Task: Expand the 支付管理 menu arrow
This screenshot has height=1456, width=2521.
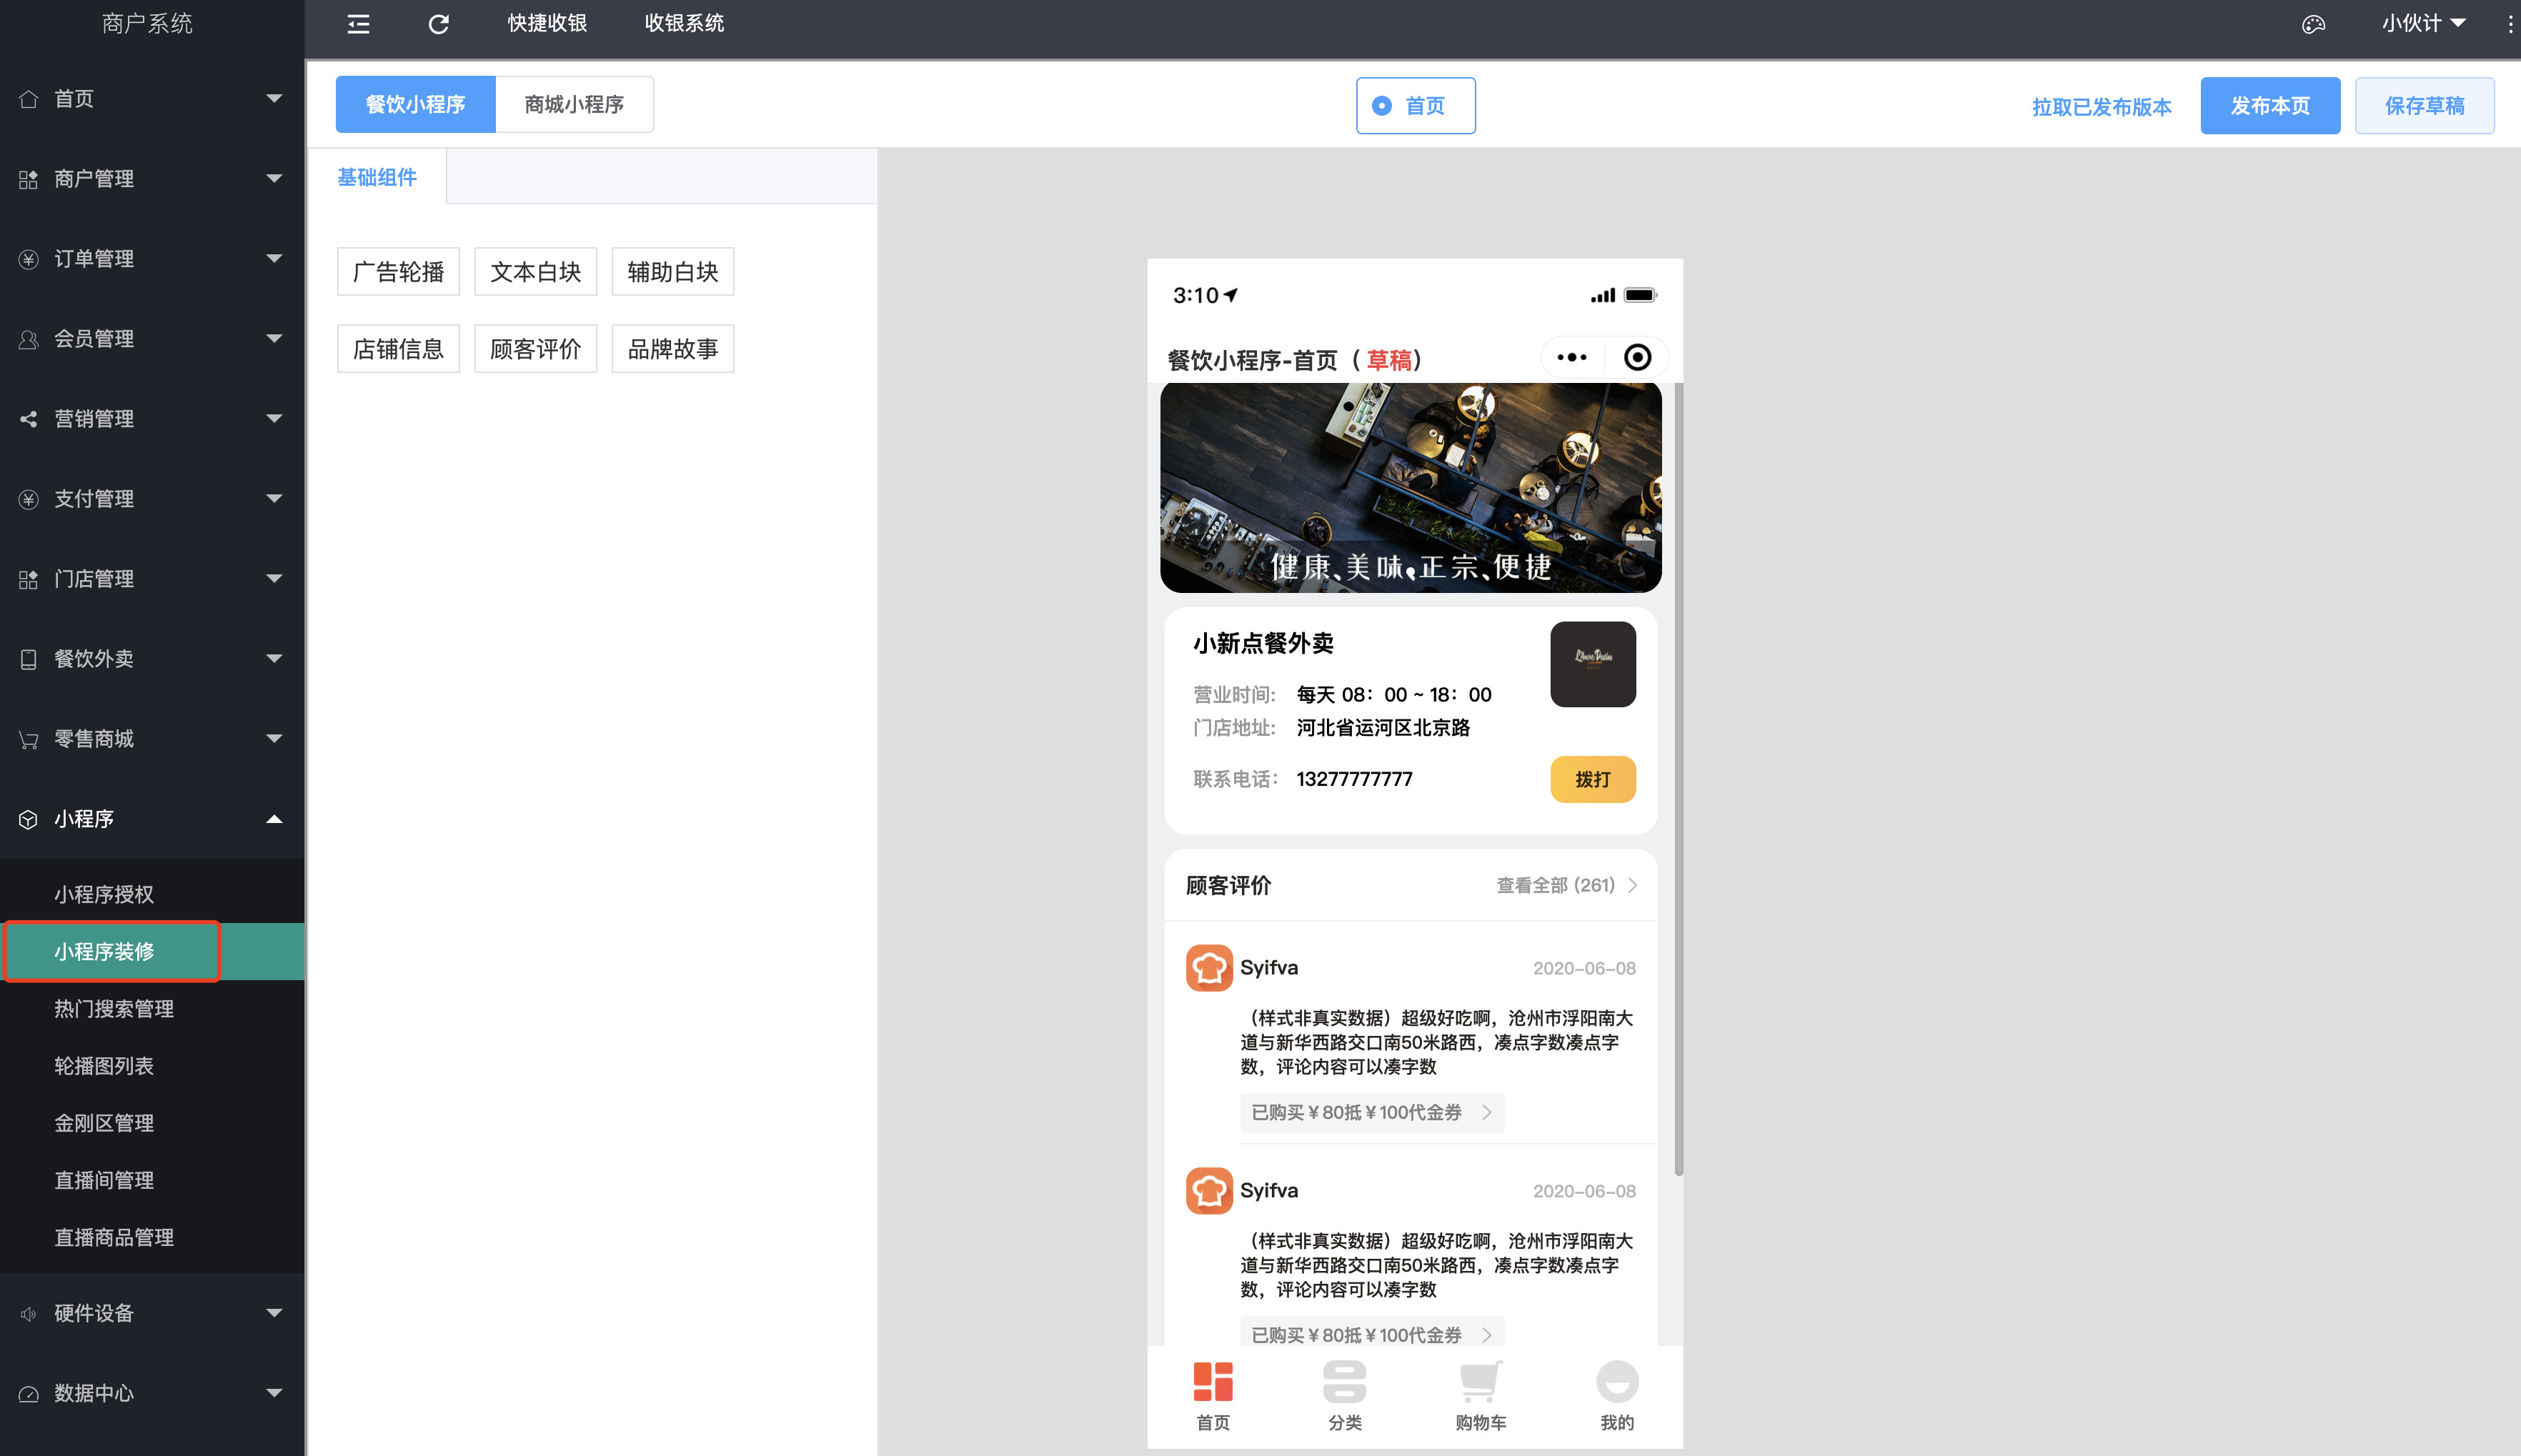Action: click(x=274, y=498)
